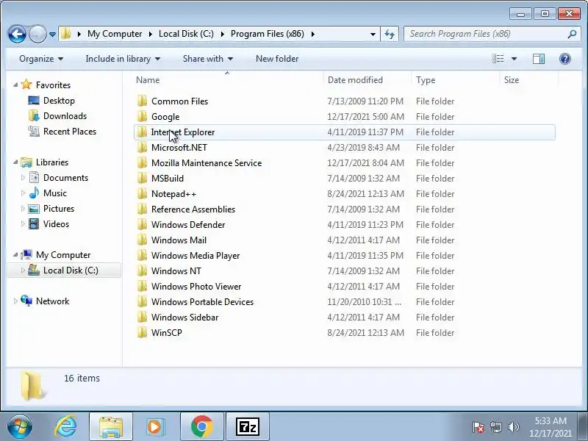The image size is (588, 441).
Task: Select the WinSCP folder icon
Action: (x=142, y=333)
